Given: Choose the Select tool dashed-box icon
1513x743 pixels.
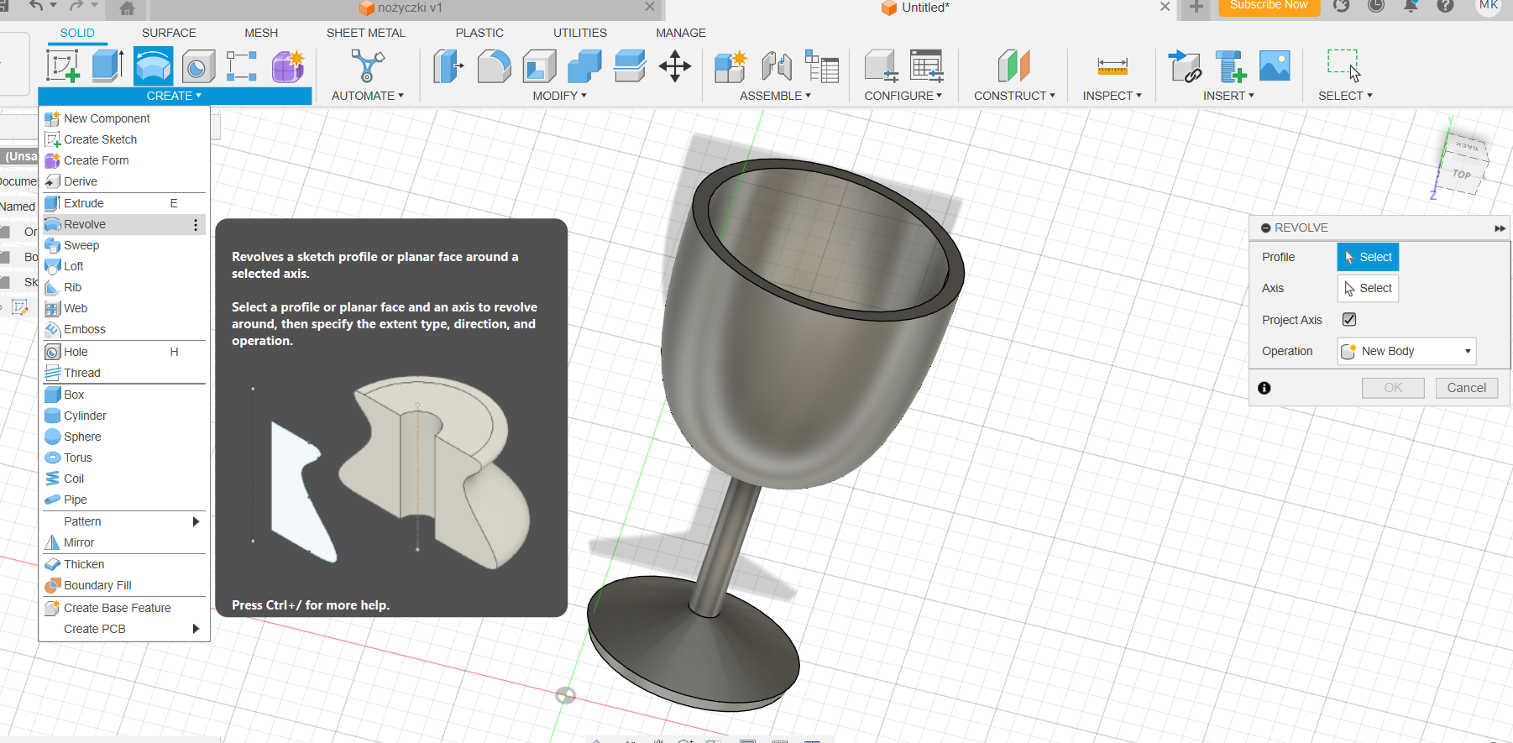Looking at the screenshot, I should coord(1343,65).
